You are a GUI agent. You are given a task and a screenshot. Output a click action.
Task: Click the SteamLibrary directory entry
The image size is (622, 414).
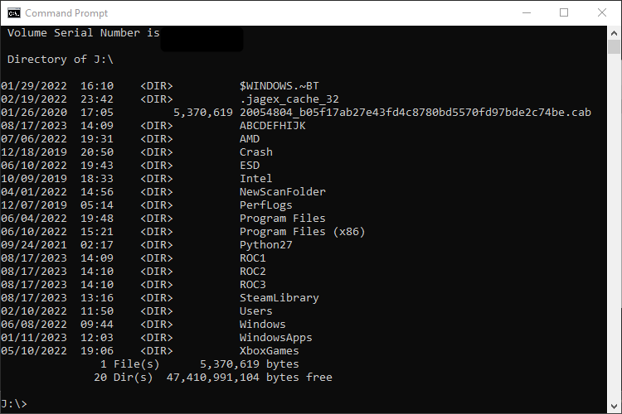[279, 298]
